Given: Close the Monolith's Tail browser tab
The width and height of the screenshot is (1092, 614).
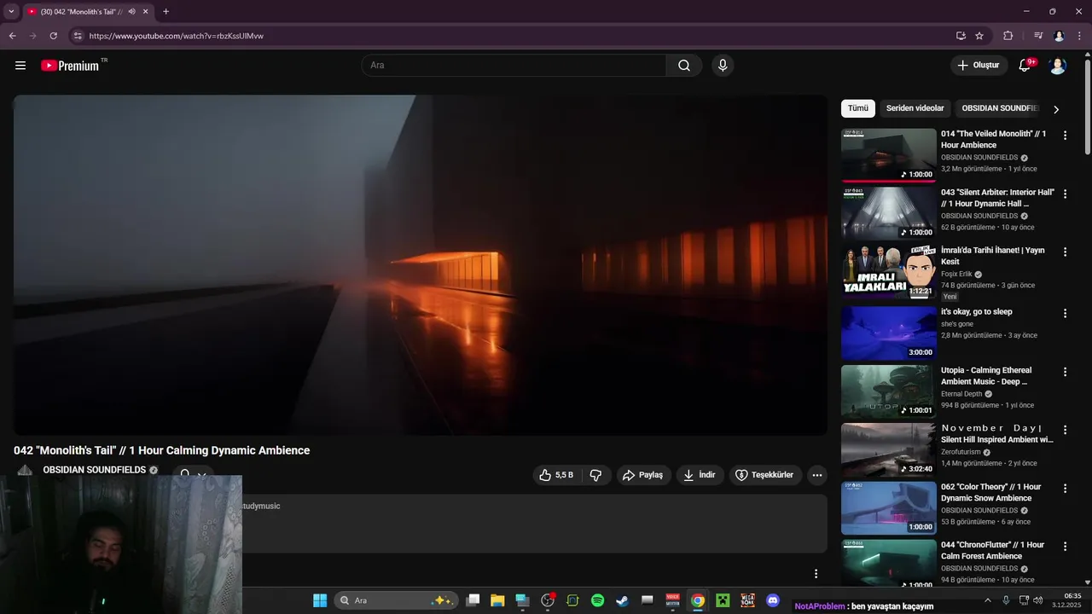Looking at the screenshot, I should click(145, 12).
